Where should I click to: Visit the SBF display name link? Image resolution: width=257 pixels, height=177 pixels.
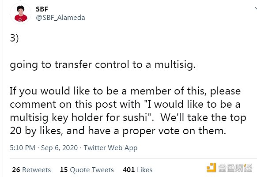click(42, 9)
